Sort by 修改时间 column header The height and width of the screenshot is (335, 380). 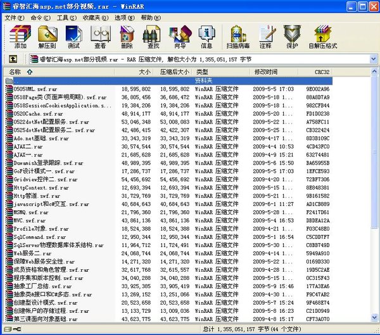[274, 72]
